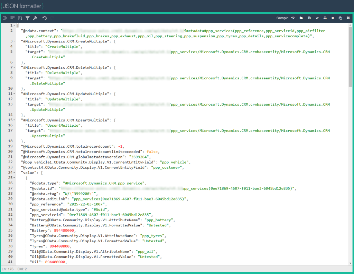Copy the JSON to clipboard

coord(340,18)
